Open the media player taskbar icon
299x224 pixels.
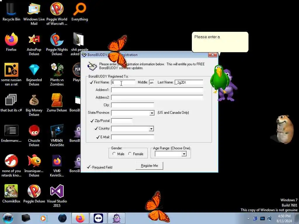pyautogui.click(x=43, y=218)
